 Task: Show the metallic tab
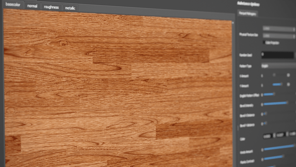(70, 8)
